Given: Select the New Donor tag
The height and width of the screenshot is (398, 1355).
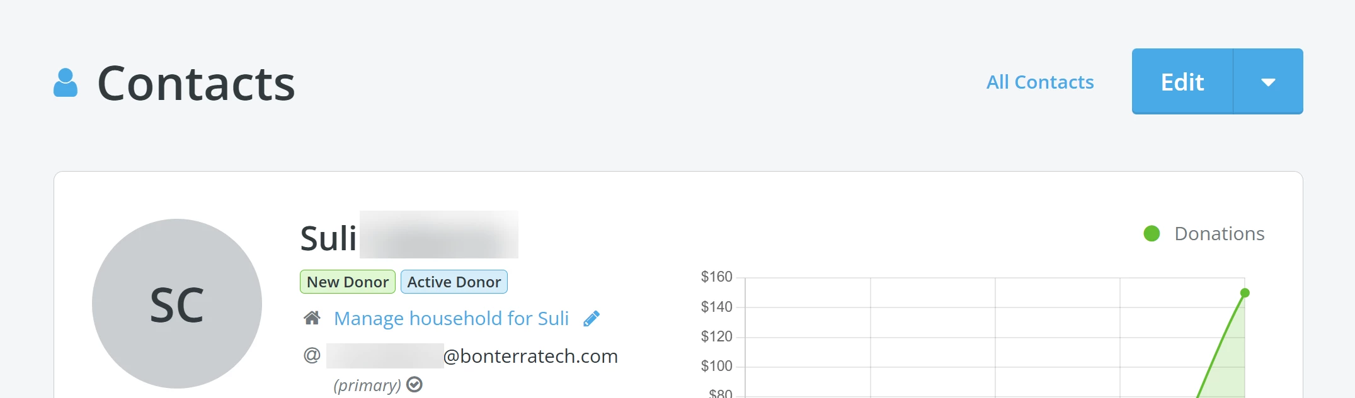Looking at the screenshot, I should point(348,282).
